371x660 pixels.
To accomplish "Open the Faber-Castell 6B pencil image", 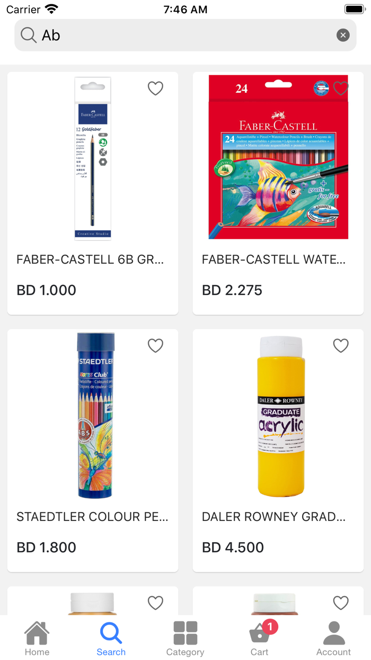I will point(93,158).
